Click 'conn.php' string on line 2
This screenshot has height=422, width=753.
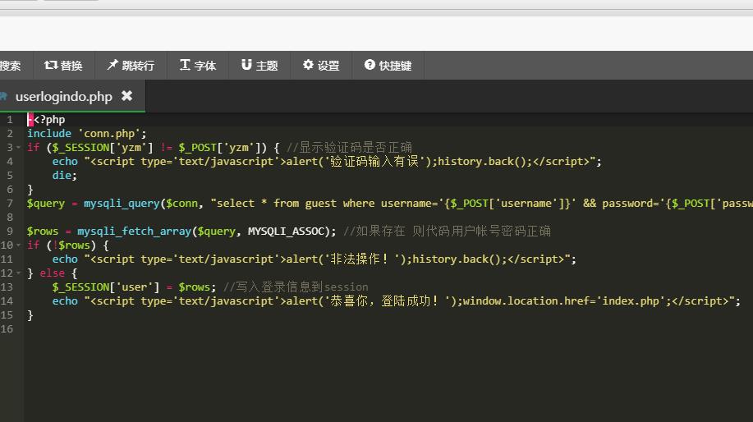(109, 134)
